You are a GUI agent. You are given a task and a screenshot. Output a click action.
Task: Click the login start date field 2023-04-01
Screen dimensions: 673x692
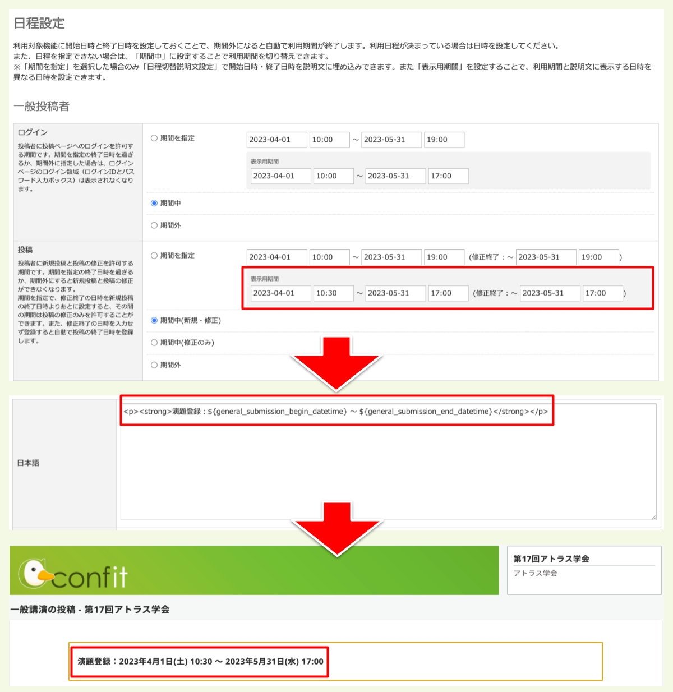(x=276, y=140)
